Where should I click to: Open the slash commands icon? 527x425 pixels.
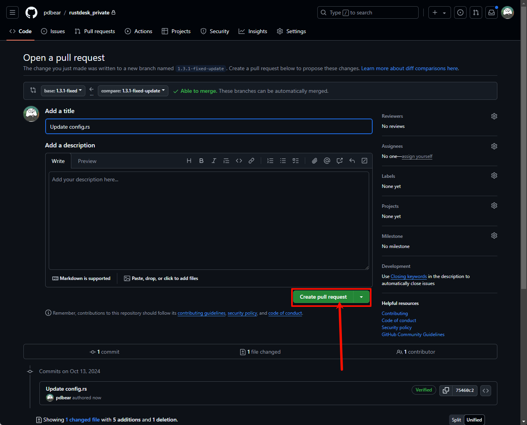point(364,161)
